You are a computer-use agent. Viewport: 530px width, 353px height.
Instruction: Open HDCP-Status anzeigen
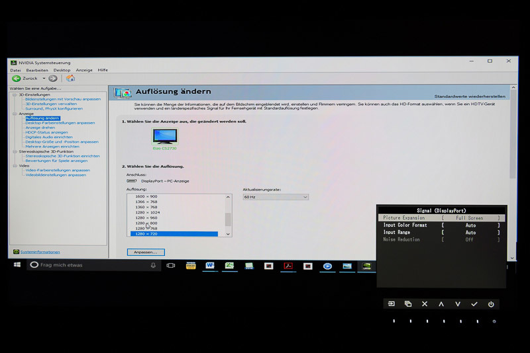tap(46, 132)
